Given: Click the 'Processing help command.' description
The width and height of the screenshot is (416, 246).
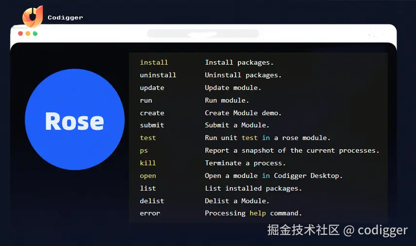Looking at the screenshot, I should [253, 213].
